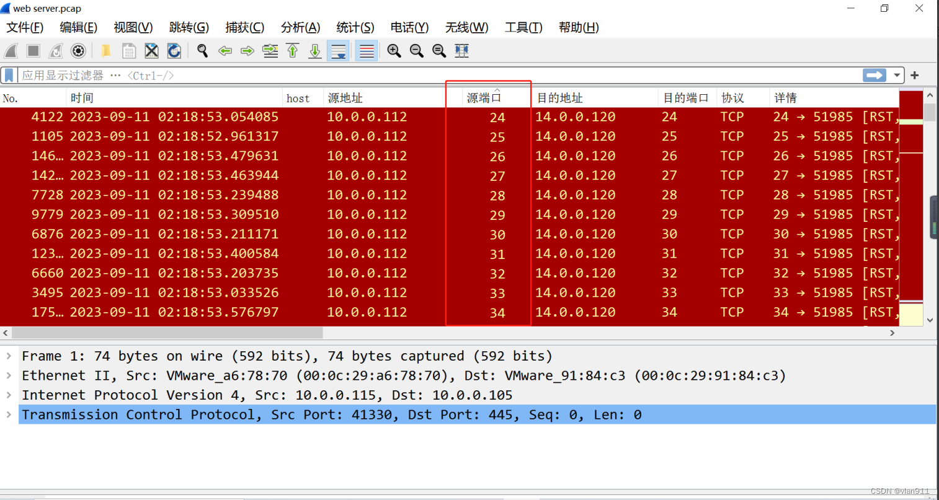The width and height of the screenshot is (939, 500).
Task: Select packet 6876 row
Action: (x=449, y=234)
